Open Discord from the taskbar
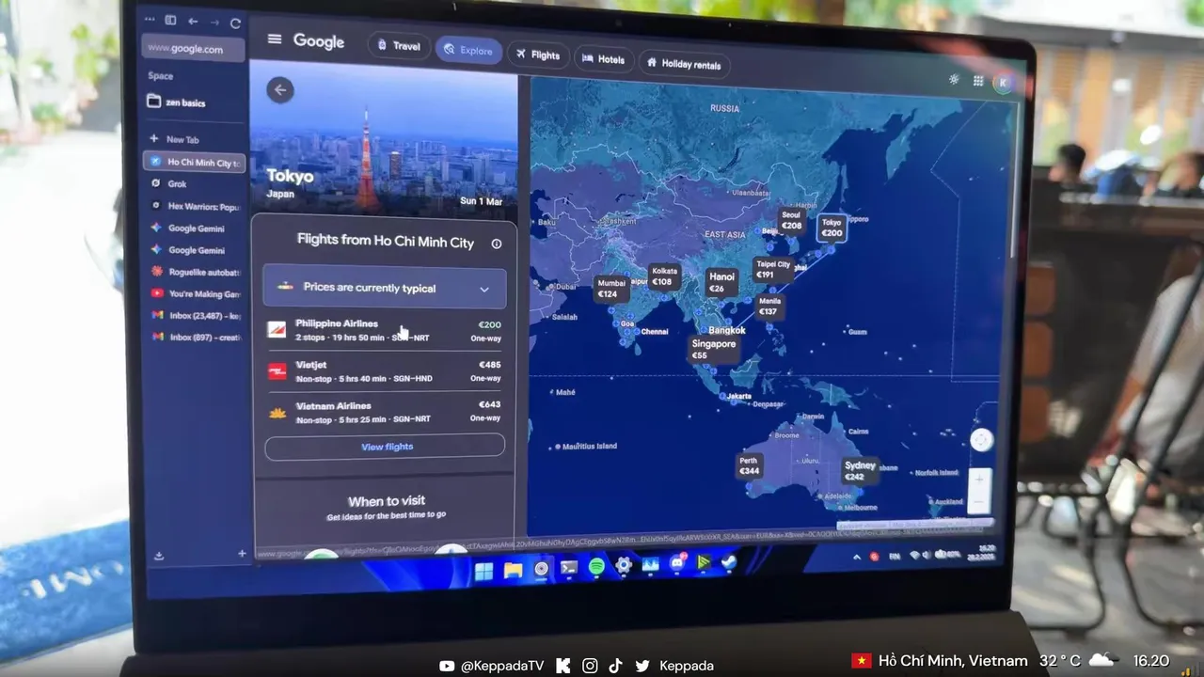The image size is (1204, 677). tap(677, 564)
